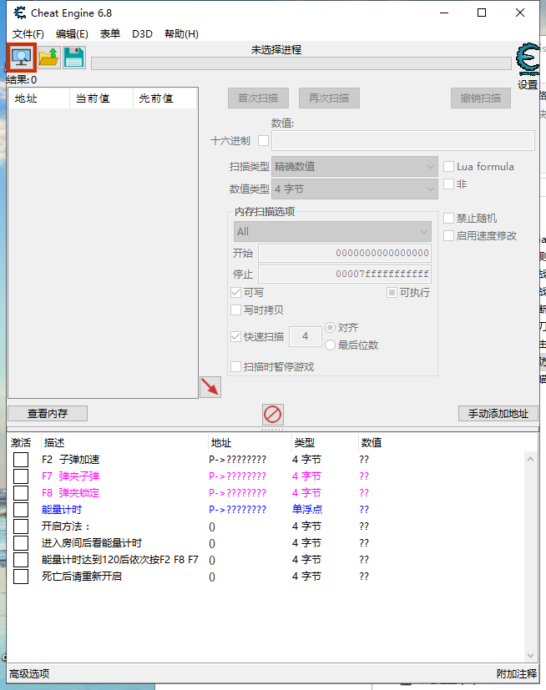Expand the 扫描类型 dropdown
546x690 pixels.
(355, 167)
